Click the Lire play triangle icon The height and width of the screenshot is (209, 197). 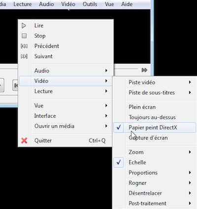pyautogui.click(x=24, y=26)
